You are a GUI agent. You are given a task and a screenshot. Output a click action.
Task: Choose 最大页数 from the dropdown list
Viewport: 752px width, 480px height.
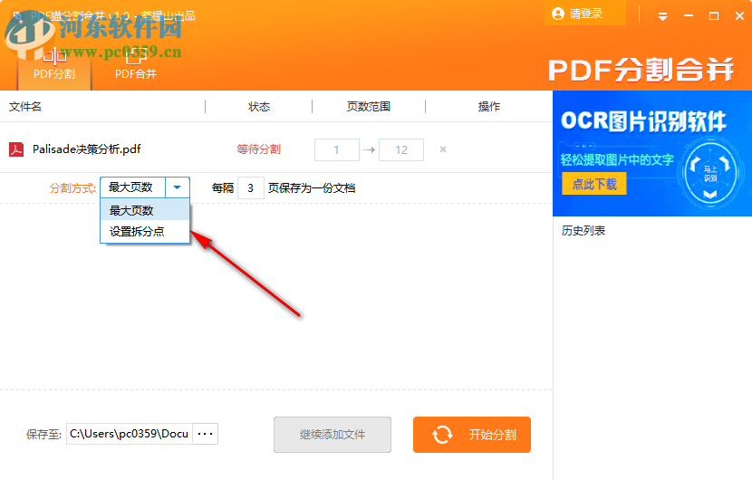(145, 210)
